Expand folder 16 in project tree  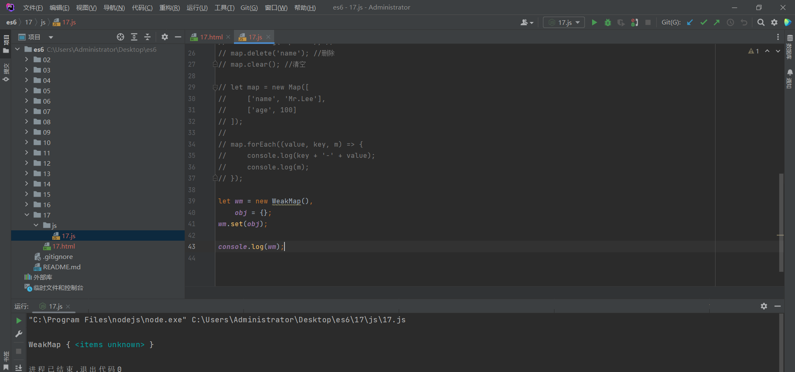[x=26, y=204]
